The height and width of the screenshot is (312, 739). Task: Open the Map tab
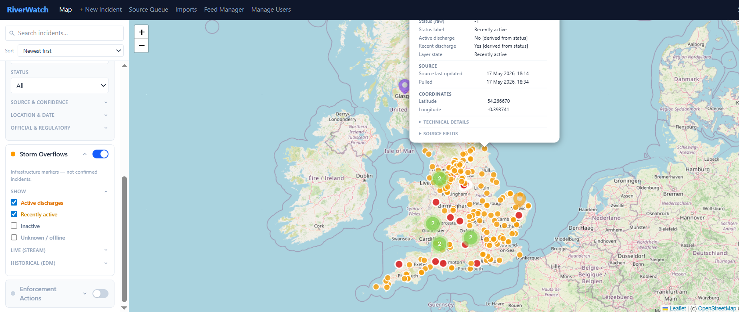[66, 10]
